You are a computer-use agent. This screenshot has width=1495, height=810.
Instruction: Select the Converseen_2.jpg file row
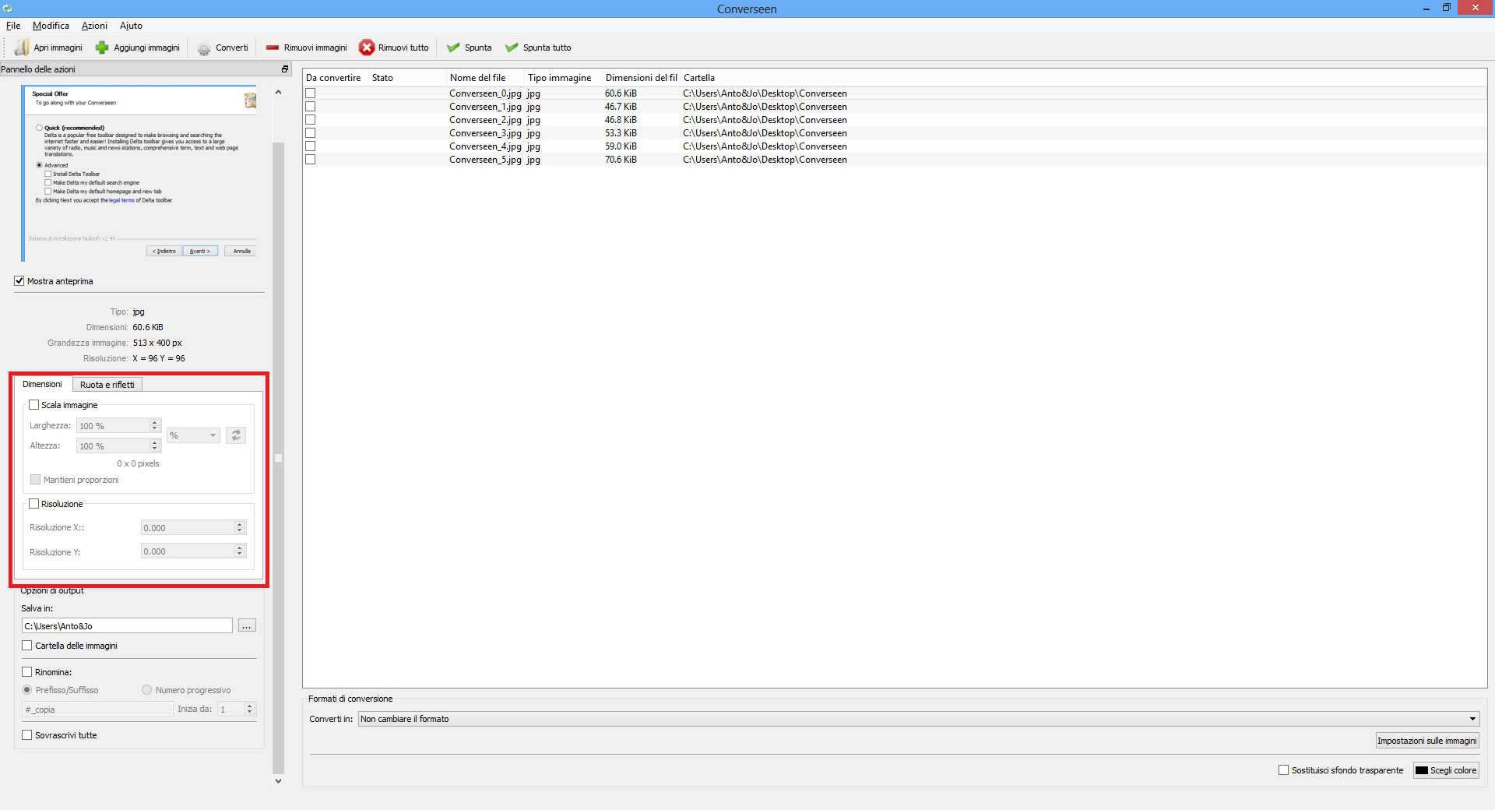pyautogui.click(x=894, y=120)
